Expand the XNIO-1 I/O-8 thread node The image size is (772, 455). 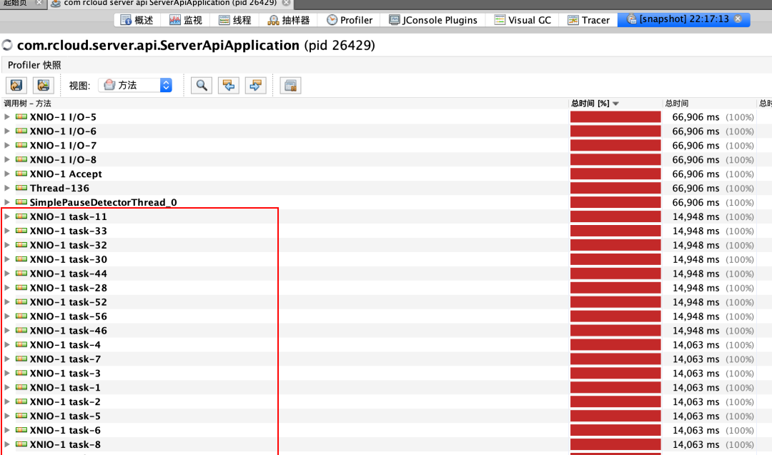(7, 159)
